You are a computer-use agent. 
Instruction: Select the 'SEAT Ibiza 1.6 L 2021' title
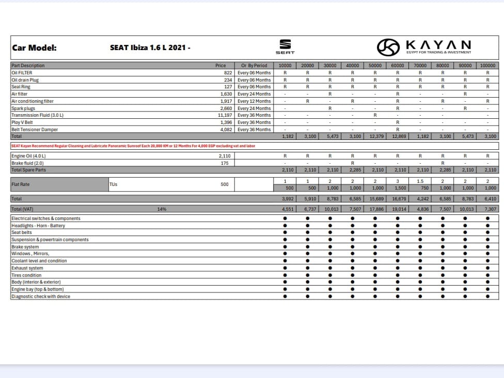(150, 48)
